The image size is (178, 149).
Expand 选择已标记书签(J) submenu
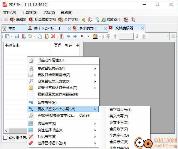pyautogui.click(x=63, y=143)
